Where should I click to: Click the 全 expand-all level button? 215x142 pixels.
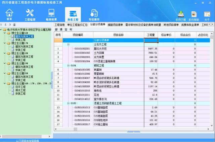tap(14, 24)
